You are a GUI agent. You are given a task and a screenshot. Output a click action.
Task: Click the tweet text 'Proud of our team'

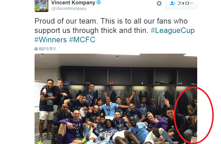[x=66, y=21]
